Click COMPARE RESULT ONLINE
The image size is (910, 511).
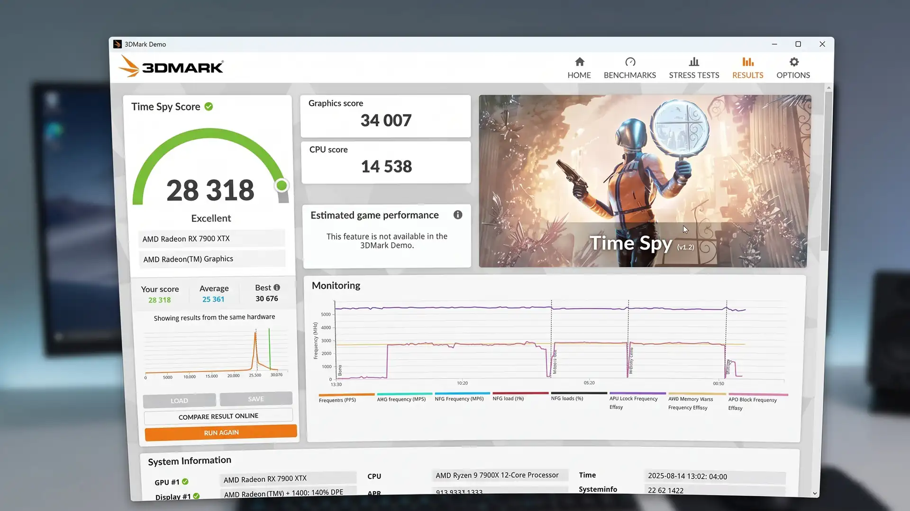pyautogui.click(x=218, y=416)
